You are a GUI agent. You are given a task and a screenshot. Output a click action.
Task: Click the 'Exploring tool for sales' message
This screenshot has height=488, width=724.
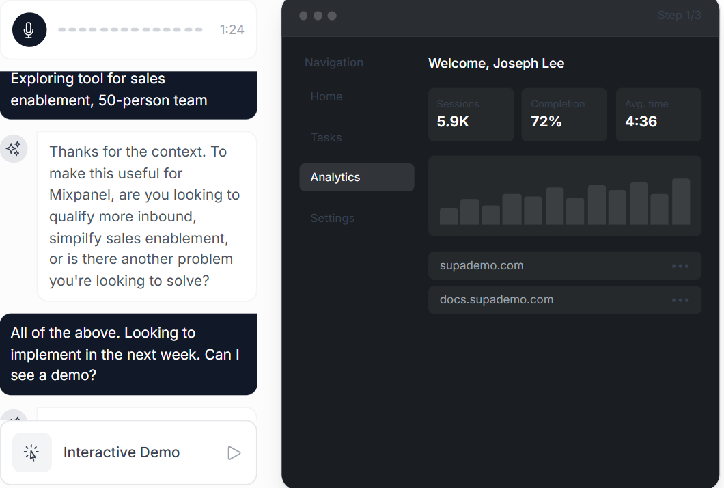(128, 95)
